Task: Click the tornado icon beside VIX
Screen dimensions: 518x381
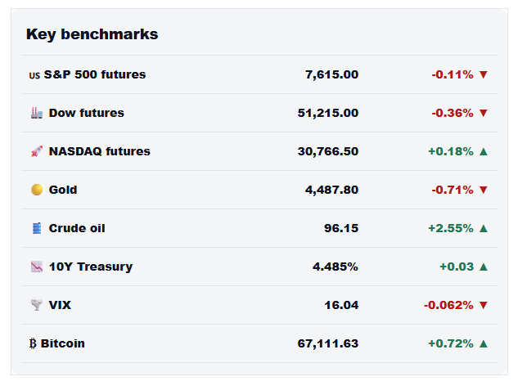Action: tap(37, 305)
